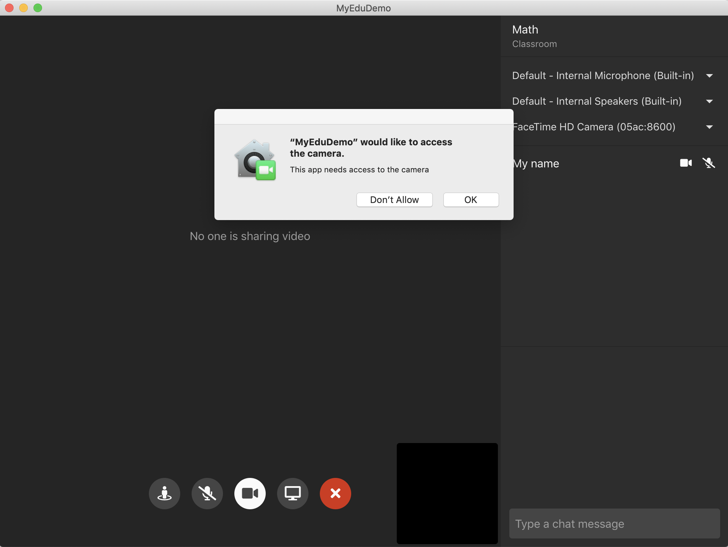Expand Default Internal Speakers dropdown
Screen dimensions: 728x547
[x=711, y=100]
